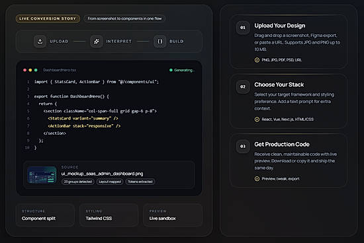Image resolution: width=364 pixels, height=243 pixels.
Task: Click the Build curly braces icon
Action: coord(160,42)
